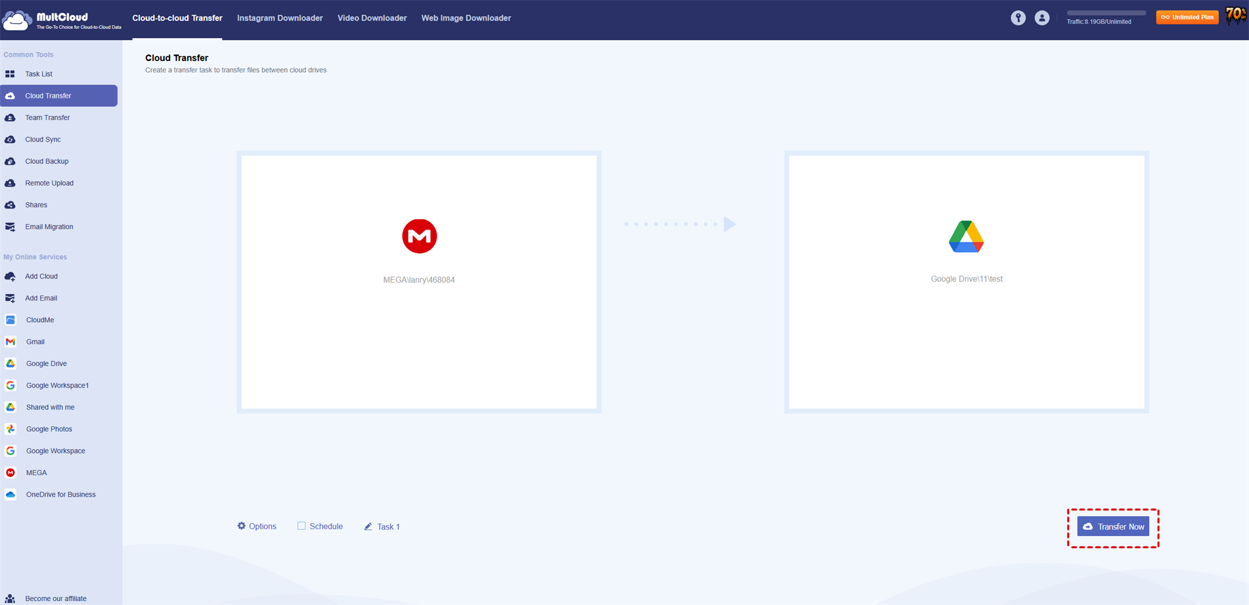This screenshot has width=1249, height=605.
Task: Click the Options gear icon
Action: (242, 526)
